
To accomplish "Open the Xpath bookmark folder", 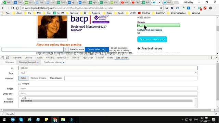I will [119, 13].
